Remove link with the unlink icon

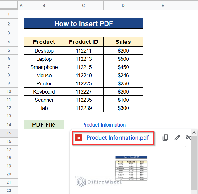(188, 137)
